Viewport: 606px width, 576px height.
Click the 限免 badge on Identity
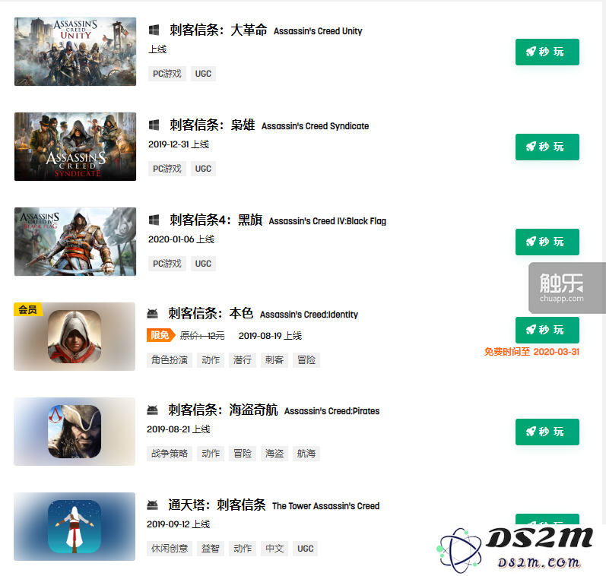[160, 335]
